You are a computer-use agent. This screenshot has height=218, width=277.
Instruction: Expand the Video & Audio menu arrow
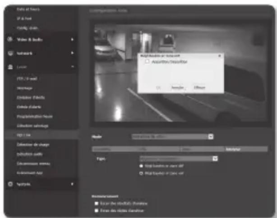(x=72, y=39)
